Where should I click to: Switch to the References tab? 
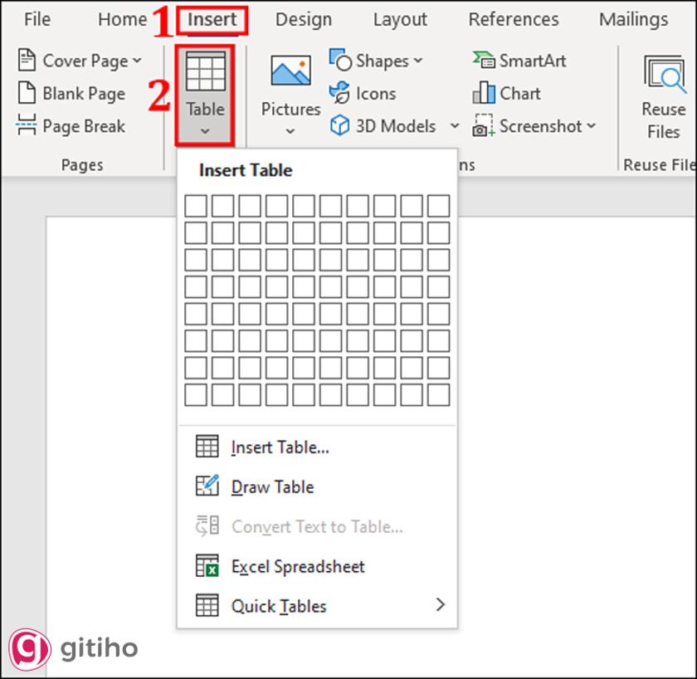pyautogui.click(x=513, y=19)
